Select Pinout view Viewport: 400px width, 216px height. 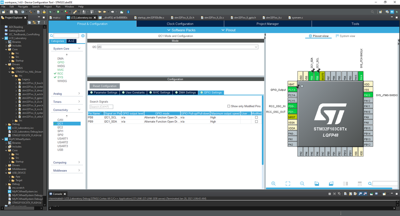pyautogui.click(x=319, y=36)
